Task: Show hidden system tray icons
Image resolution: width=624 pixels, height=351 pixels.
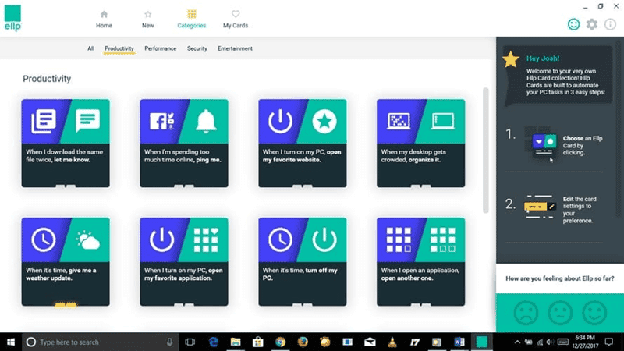Action: click(517, 342)
